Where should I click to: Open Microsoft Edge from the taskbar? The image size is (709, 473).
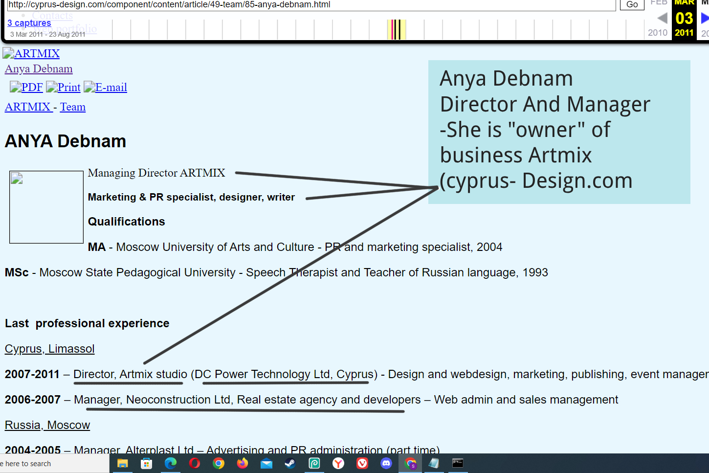[x=171, y=463]
